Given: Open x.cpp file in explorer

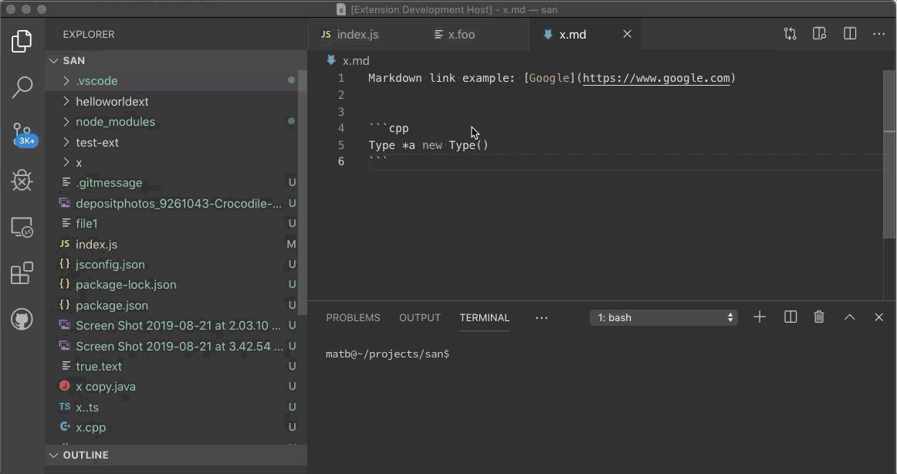Looking at the screenshot, I should 171,428.
